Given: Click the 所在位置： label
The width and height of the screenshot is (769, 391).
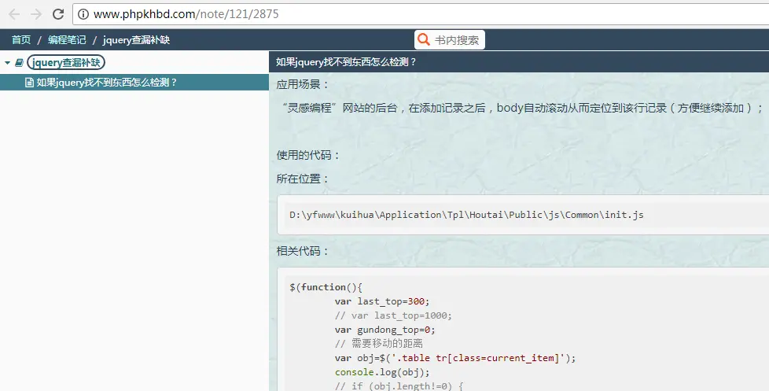Looking at the screenshot, I should 303,179.
